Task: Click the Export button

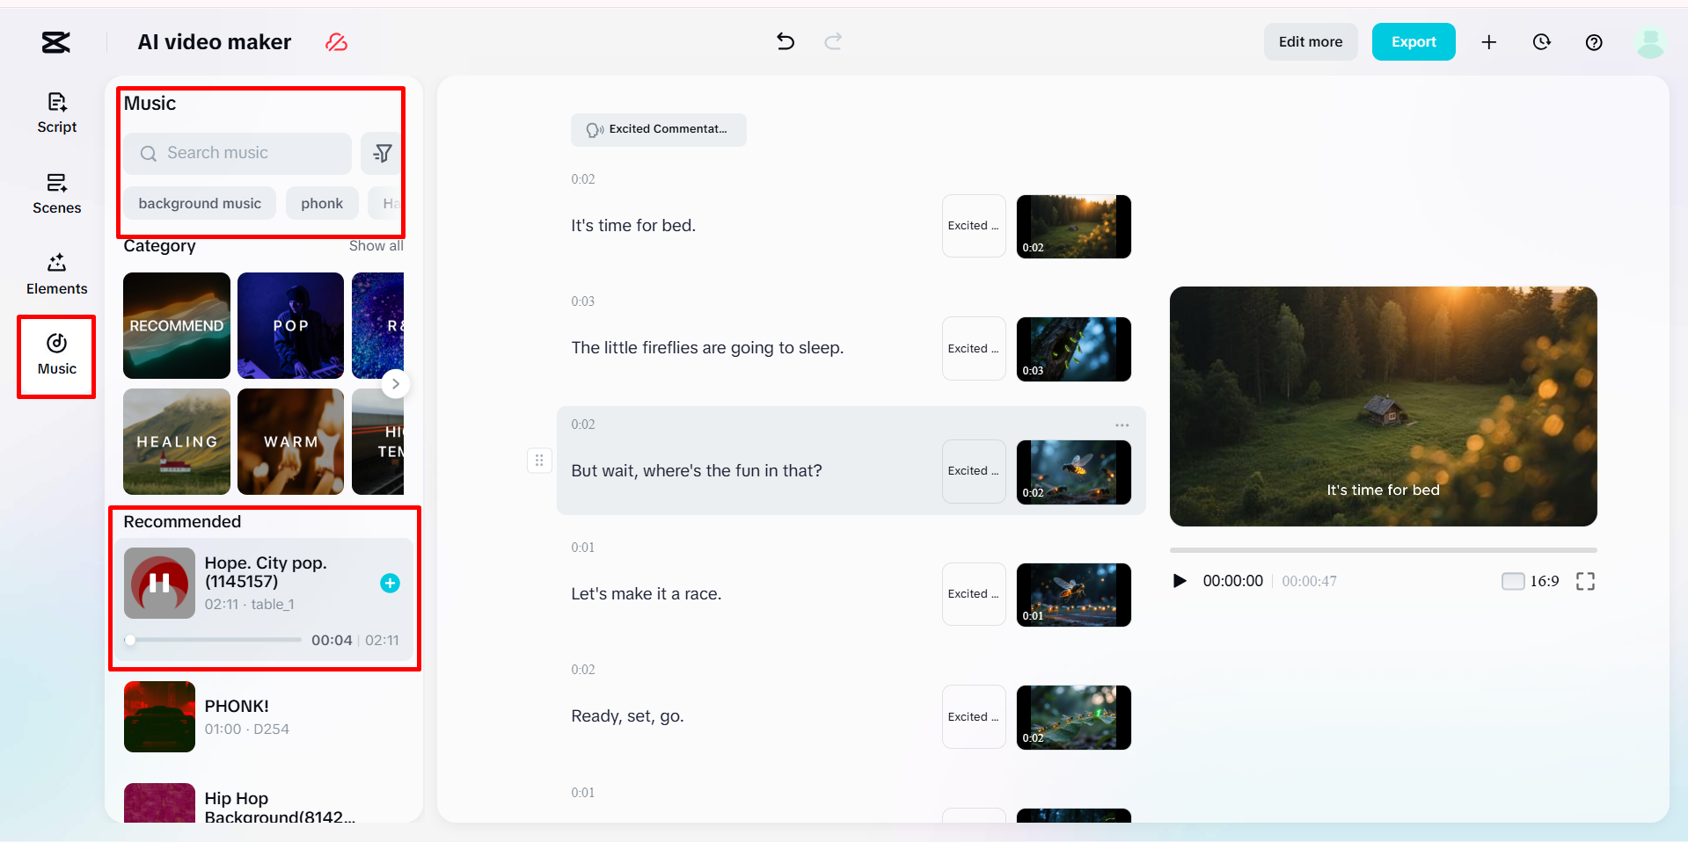Action: pyautogui.click(x=1414, y=42)
